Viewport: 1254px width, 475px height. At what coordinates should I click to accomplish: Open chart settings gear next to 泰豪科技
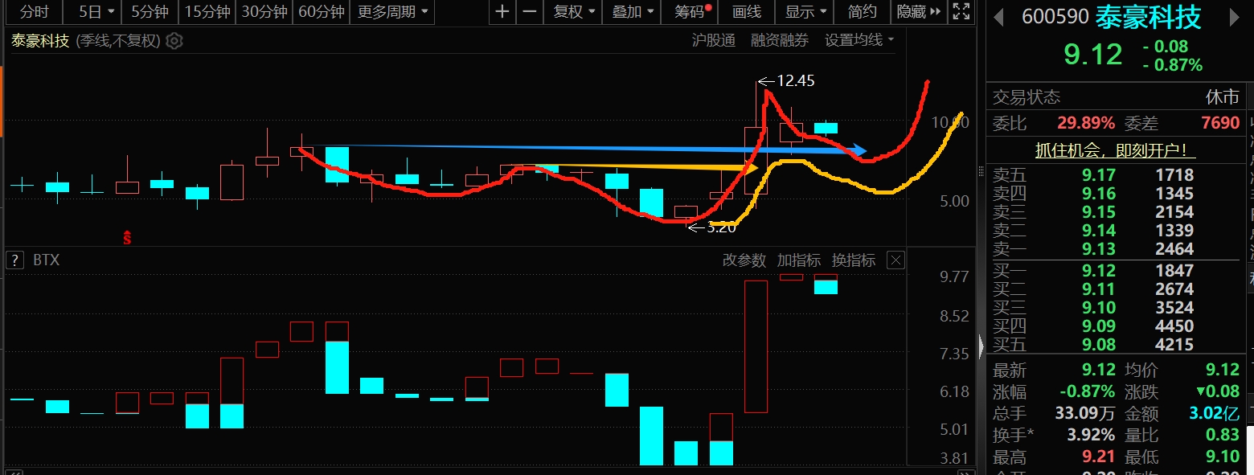[174, 40]
